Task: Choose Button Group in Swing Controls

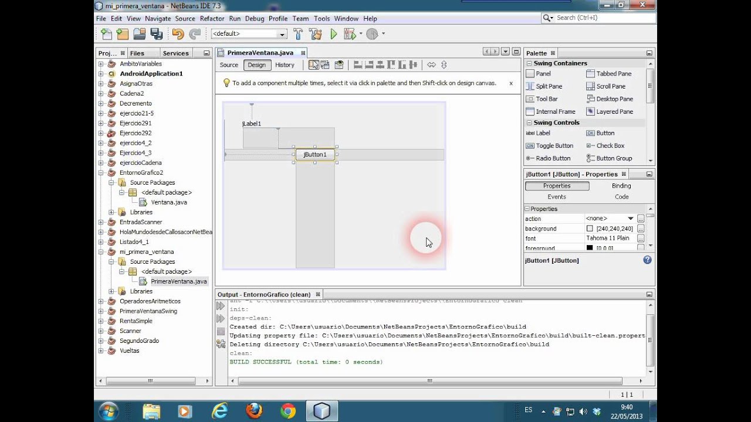Action: tap(609, 158)
